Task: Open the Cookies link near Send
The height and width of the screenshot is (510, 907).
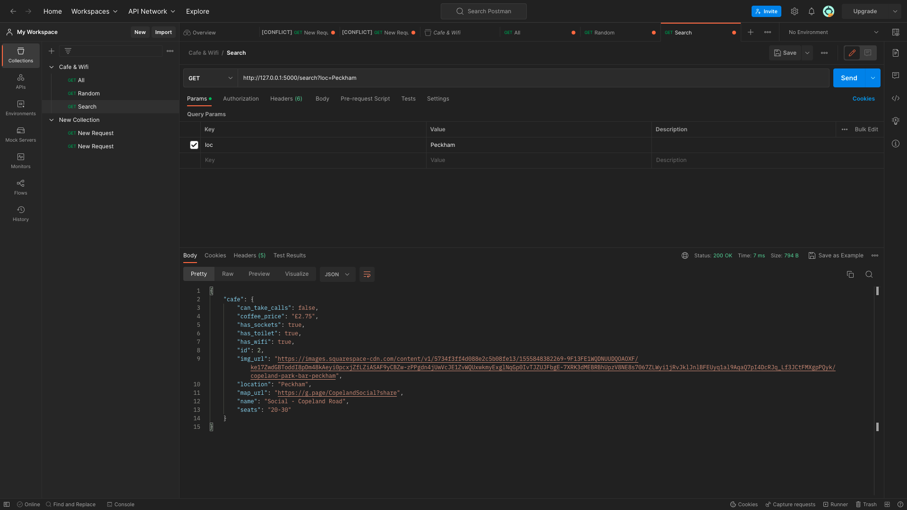Action: click(863, 99)
